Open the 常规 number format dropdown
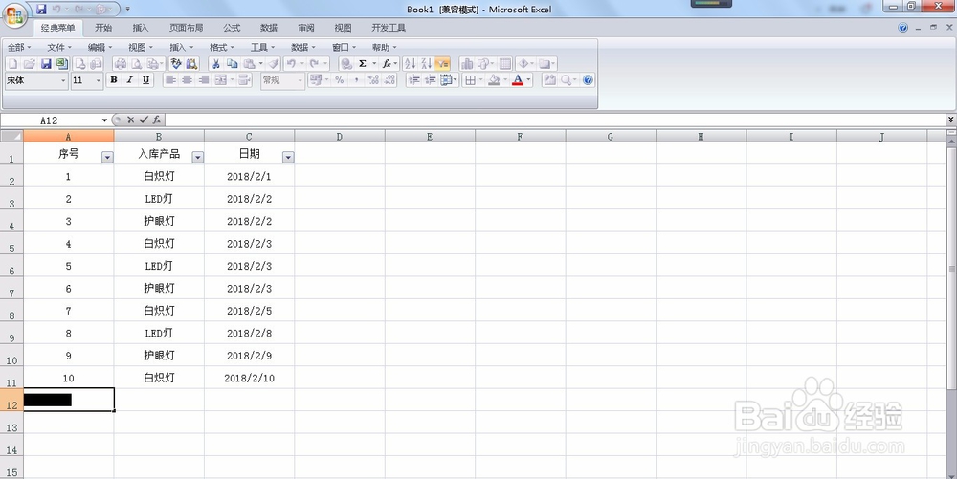This screenshot has height=479, width=957. pos(300,80)
